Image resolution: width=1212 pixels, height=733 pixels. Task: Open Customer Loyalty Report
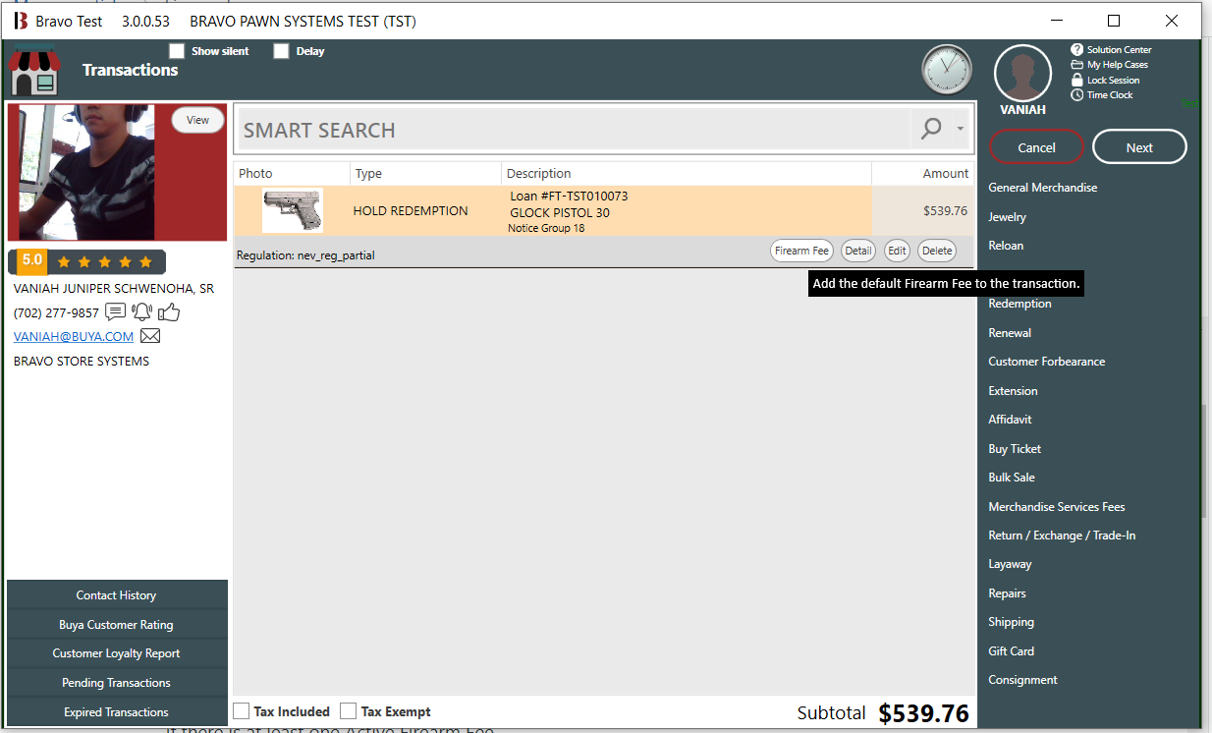tap(117, 653)
